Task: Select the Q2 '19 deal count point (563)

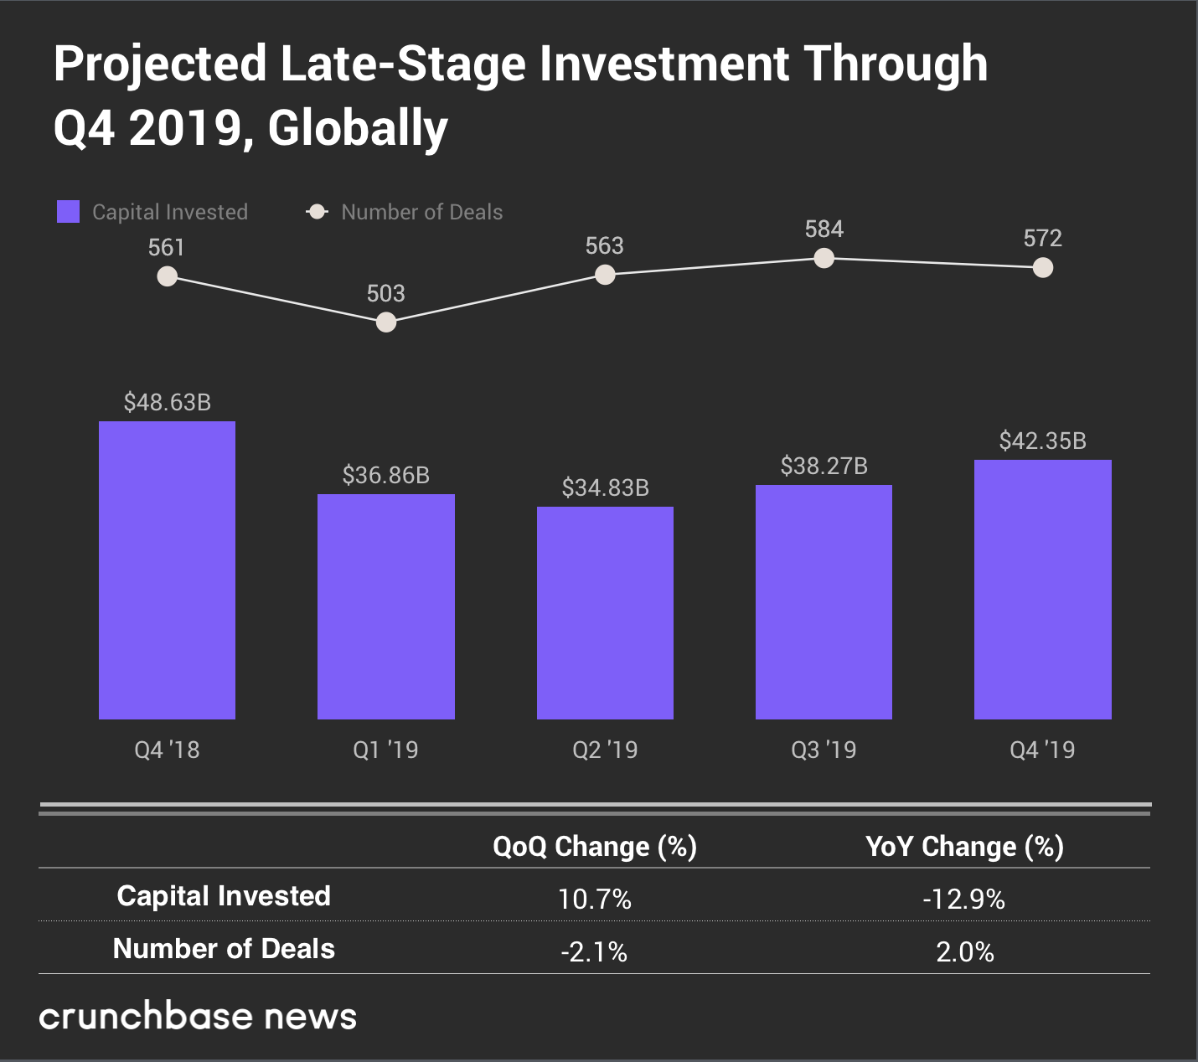Action: pyautogui.click(x=605, y=275)
